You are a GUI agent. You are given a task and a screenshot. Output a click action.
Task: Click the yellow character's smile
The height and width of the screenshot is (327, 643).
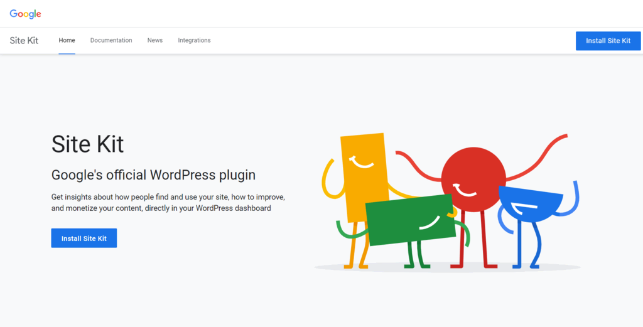(362, 164)
